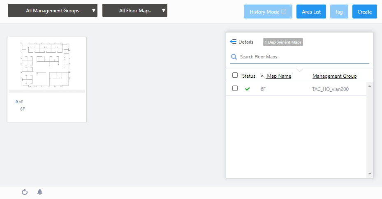382x199 pixels.
Task: Click the Area List button
Action: pos(311,12)
